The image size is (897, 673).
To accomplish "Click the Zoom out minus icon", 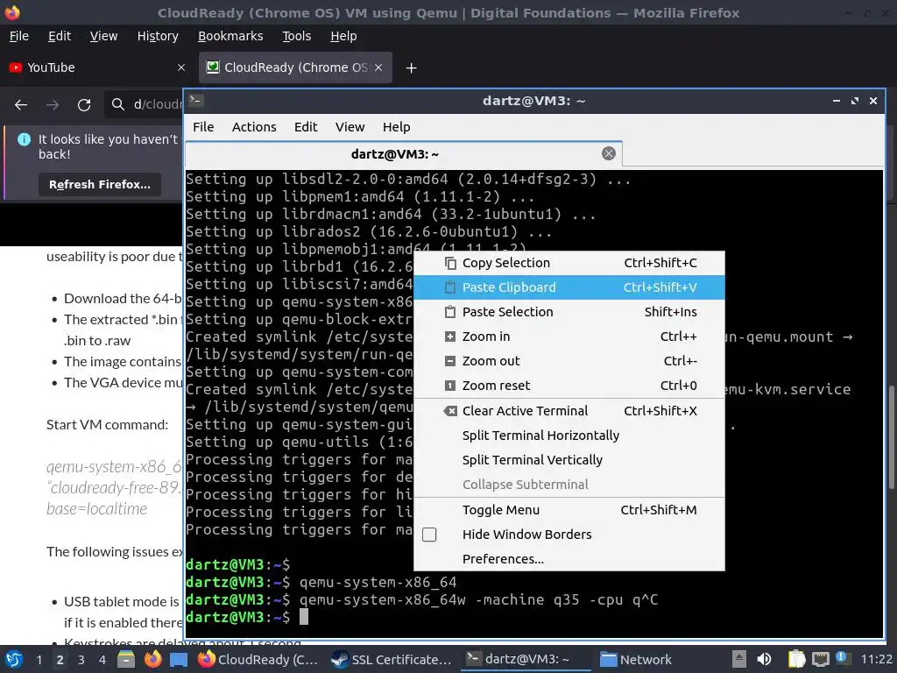I will [450, 361].
